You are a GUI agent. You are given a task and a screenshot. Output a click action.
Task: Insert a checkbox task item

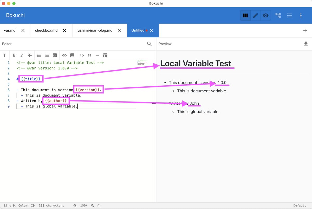[55, 55]
